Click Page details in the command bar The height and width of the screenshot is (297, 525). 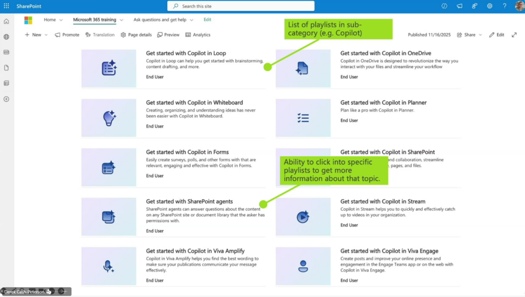[x=136, y=35]
